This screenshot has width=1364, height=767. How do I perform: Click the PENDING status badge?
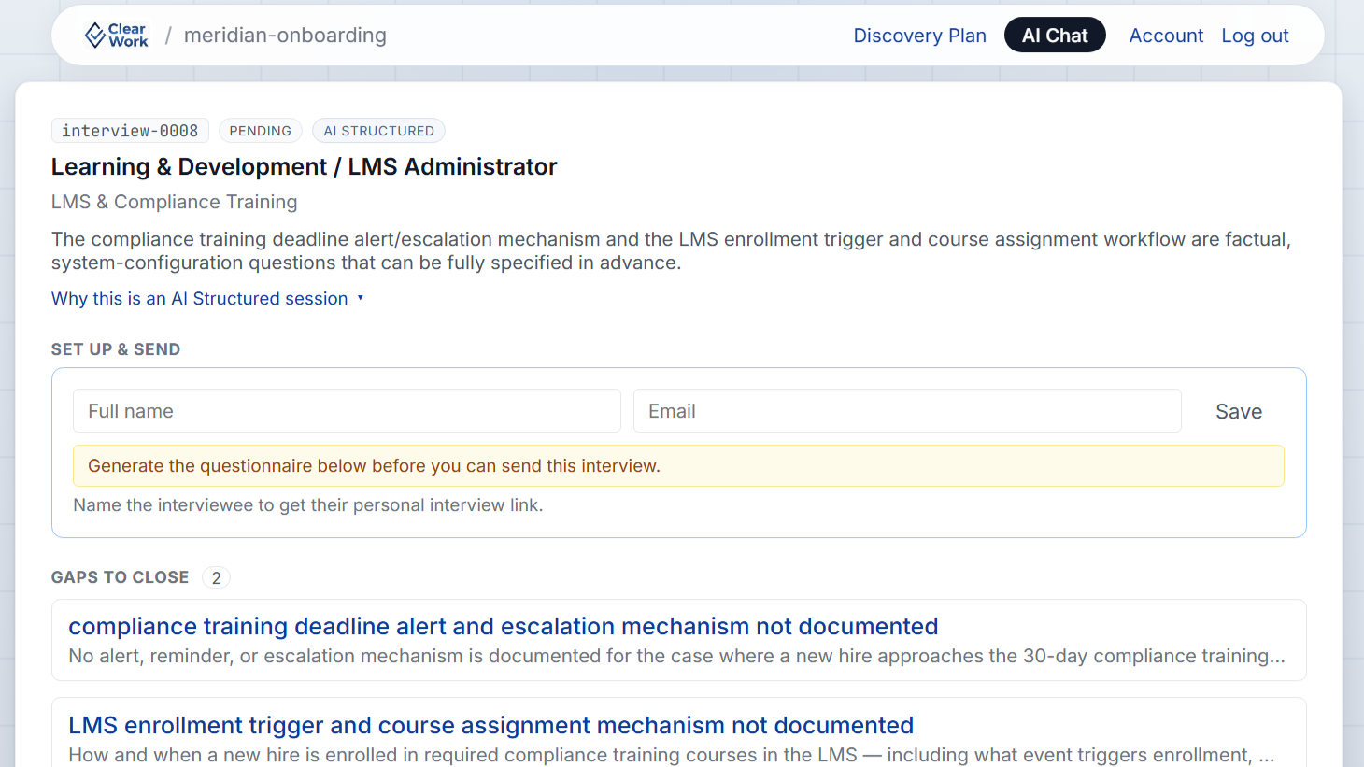tap(261, 131)
